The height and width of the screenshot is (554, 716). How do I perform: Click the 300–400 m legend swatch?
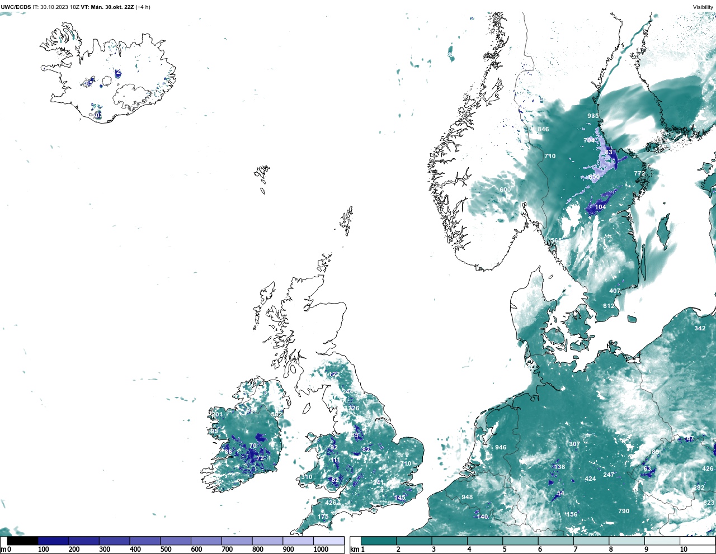(115, 541)
